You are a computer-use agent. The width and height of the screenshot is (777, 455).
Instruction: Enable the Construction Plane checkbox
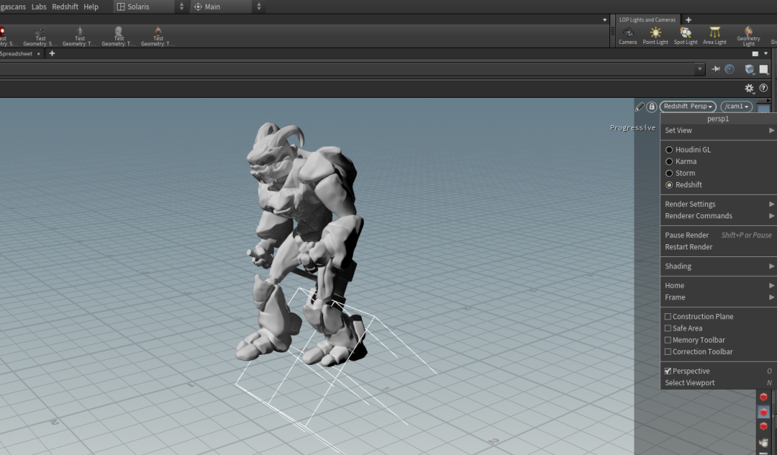(668, 317)
